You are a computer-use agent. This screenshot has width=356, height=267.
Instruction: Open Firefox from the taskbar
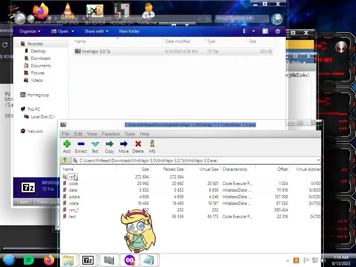(x=49, y=260)
